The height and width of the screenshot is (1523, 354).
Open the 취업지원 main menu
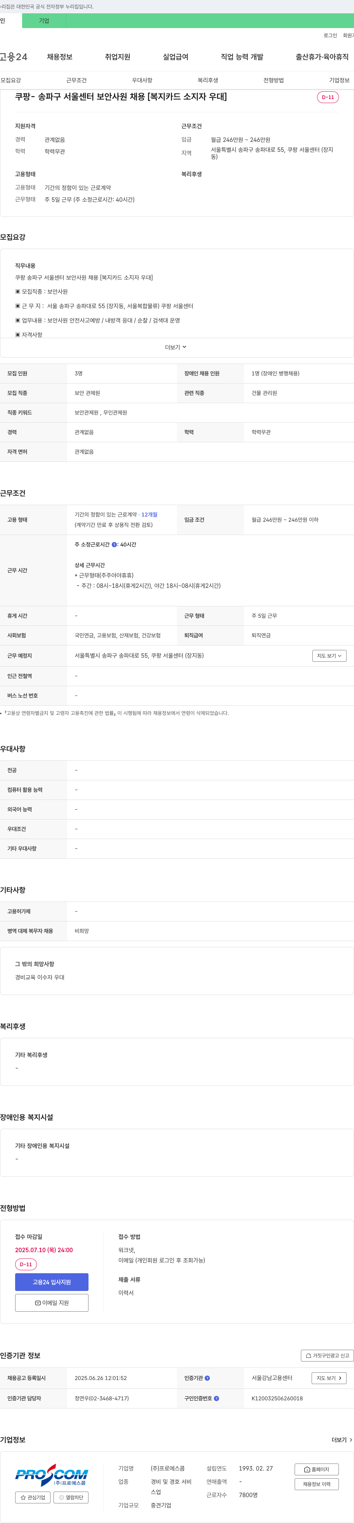117,57
